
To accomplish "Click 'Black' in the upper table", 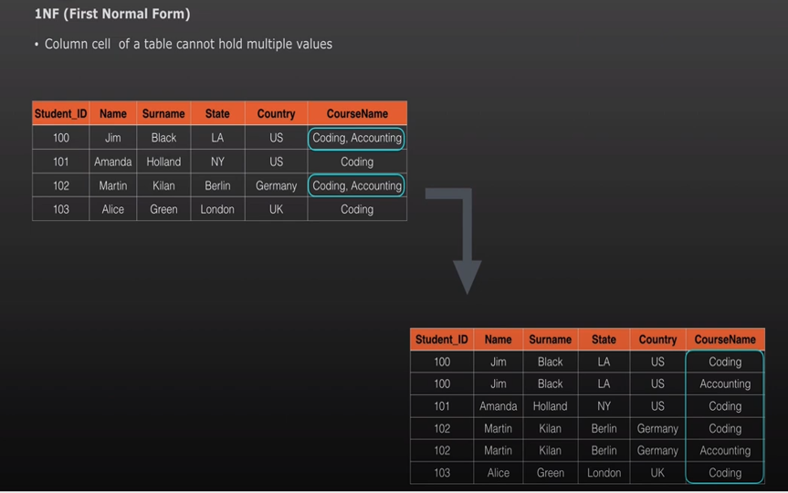I will [x=163, y=138].
